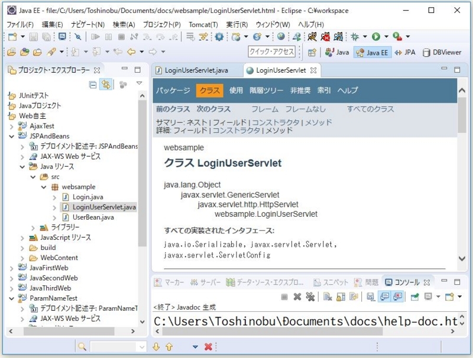Click the Tomcat restart cat icon

[x=338, y=37]
